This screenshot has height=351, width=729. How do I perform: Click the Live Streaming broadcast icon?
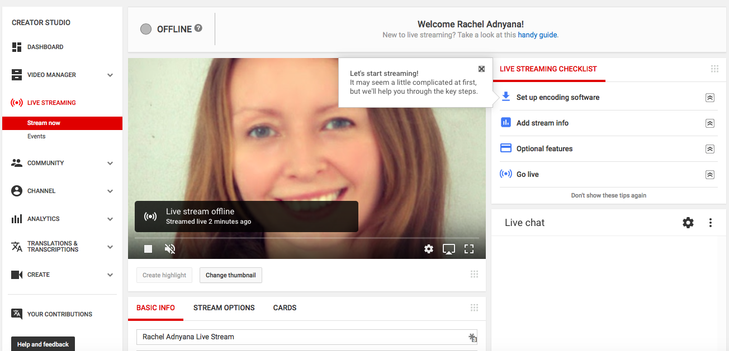[x=17, y=103]
